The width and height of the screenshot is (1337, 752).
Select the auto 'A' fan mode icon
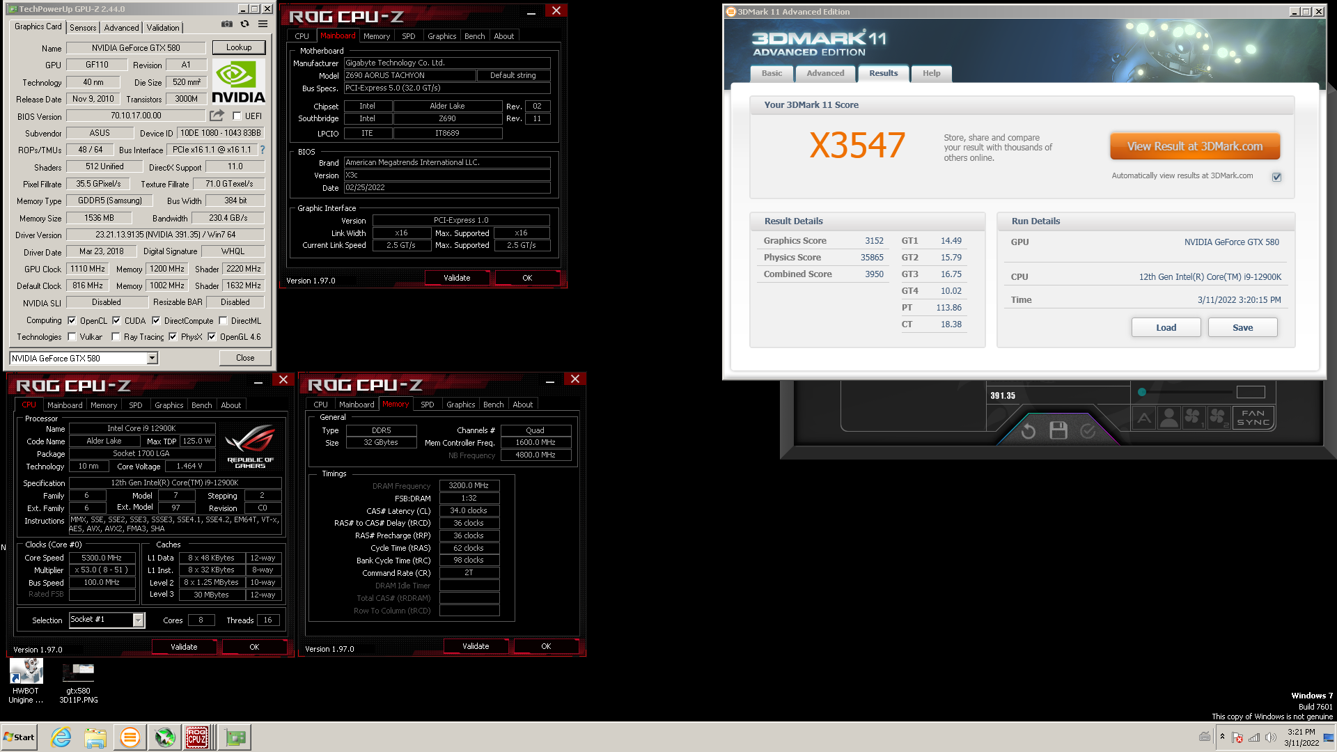pos(1144,418)
